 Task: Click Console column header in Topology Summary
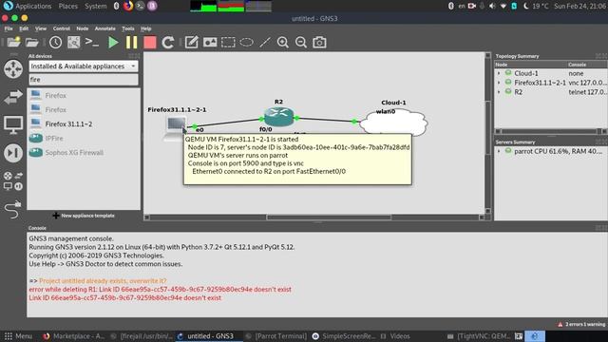(x=587, y=65)
